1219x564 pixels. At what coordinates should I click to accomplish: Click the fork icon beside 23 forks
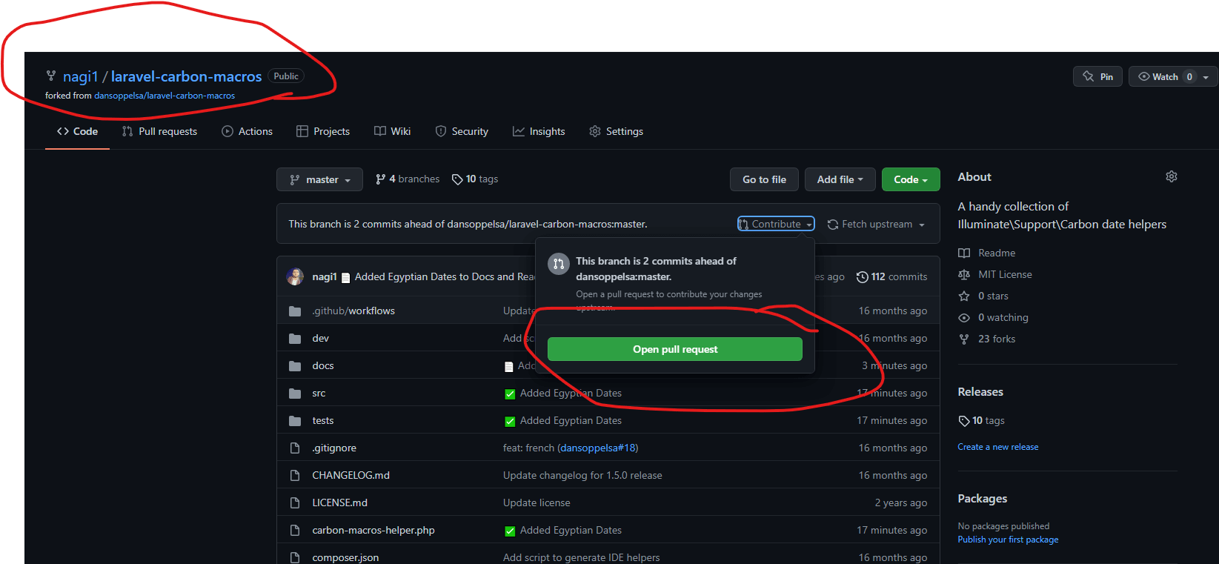click(964, 339)
